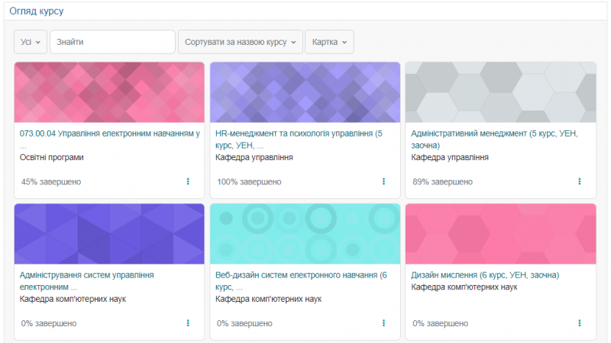This screenshot has width=611, height=343.
Task: Click the purple thumbnail of HR-менеджмент course
Action: (305, 91)
